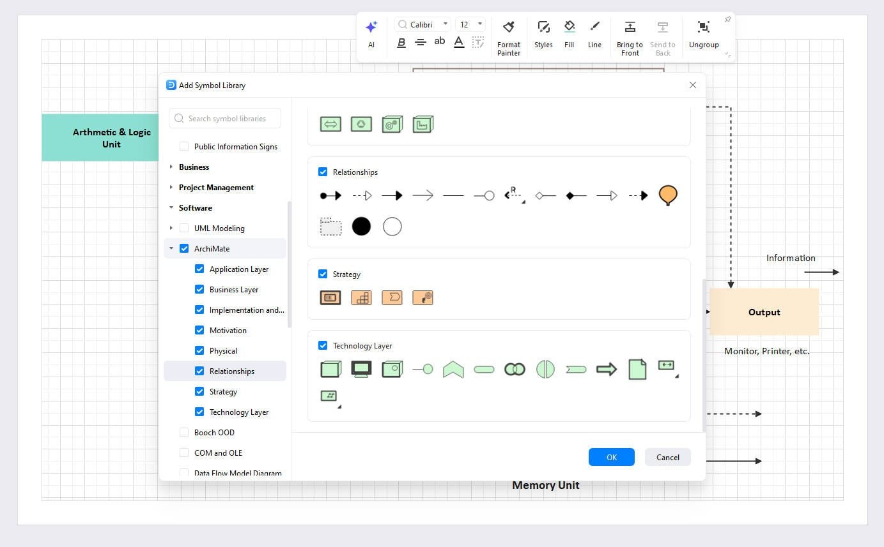Viewport: 884px width, 547px height.
Task: Choose the dashed folder grouping symbol
Action: tap(330, 226)
